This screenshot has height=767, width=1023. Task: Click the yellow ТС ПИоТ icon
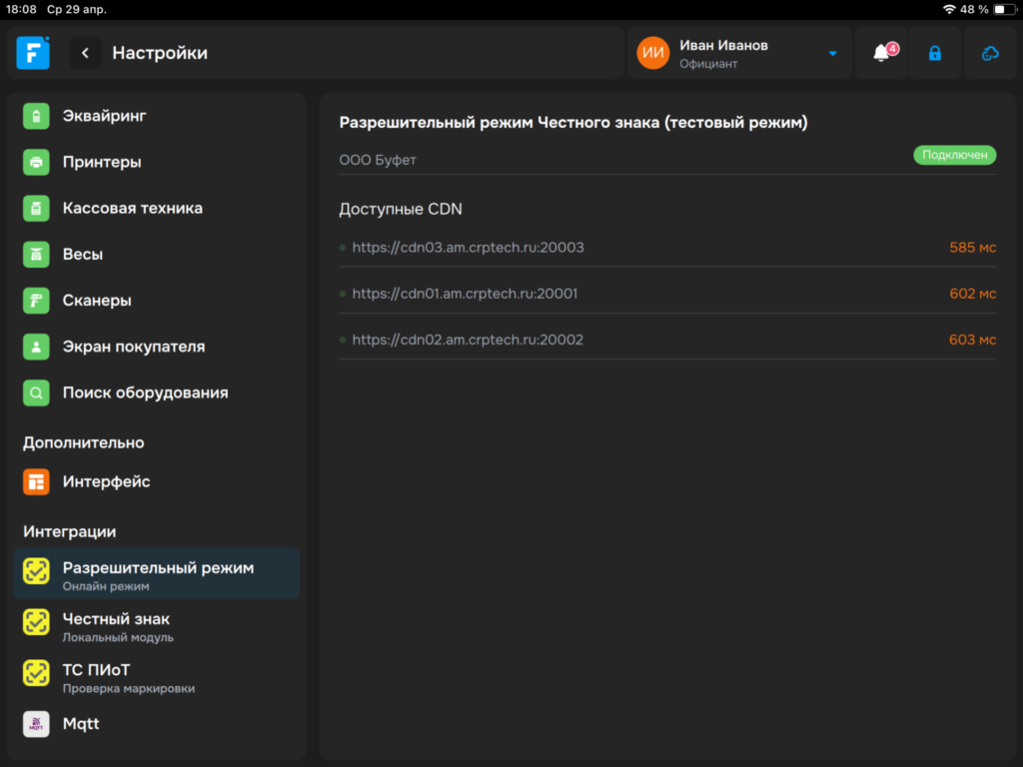[x=36, y=673]
